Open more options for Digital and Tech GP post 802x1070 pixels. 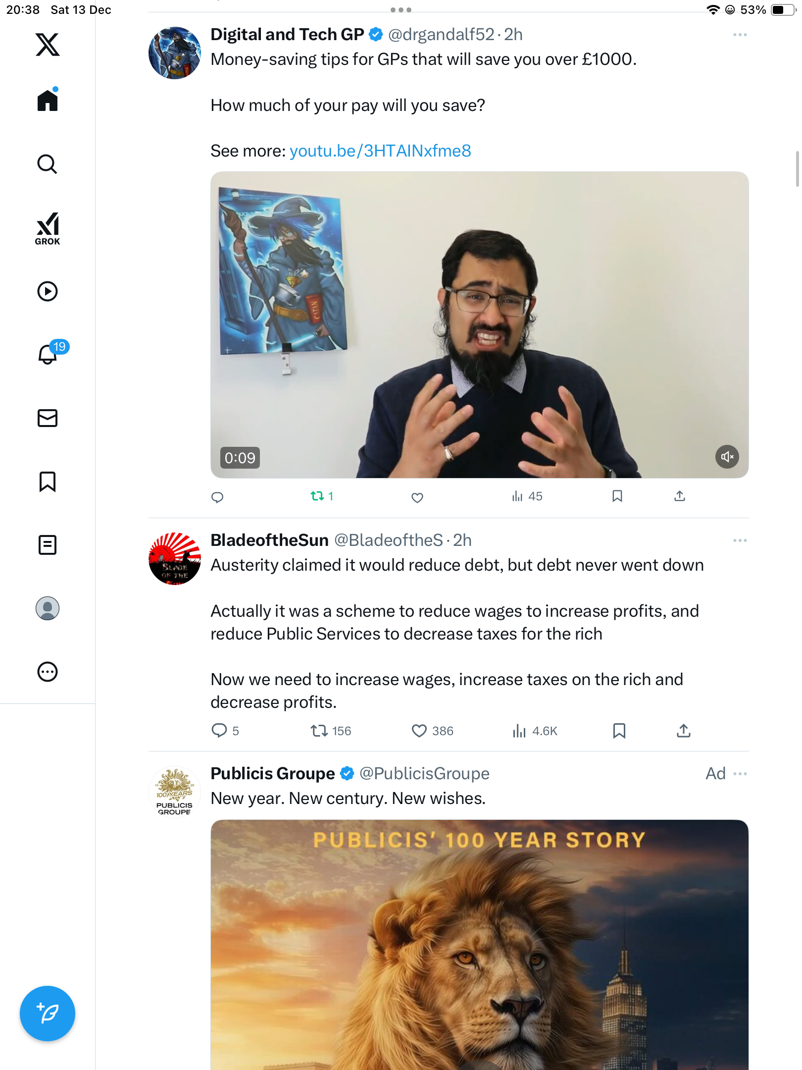point(740,35)
